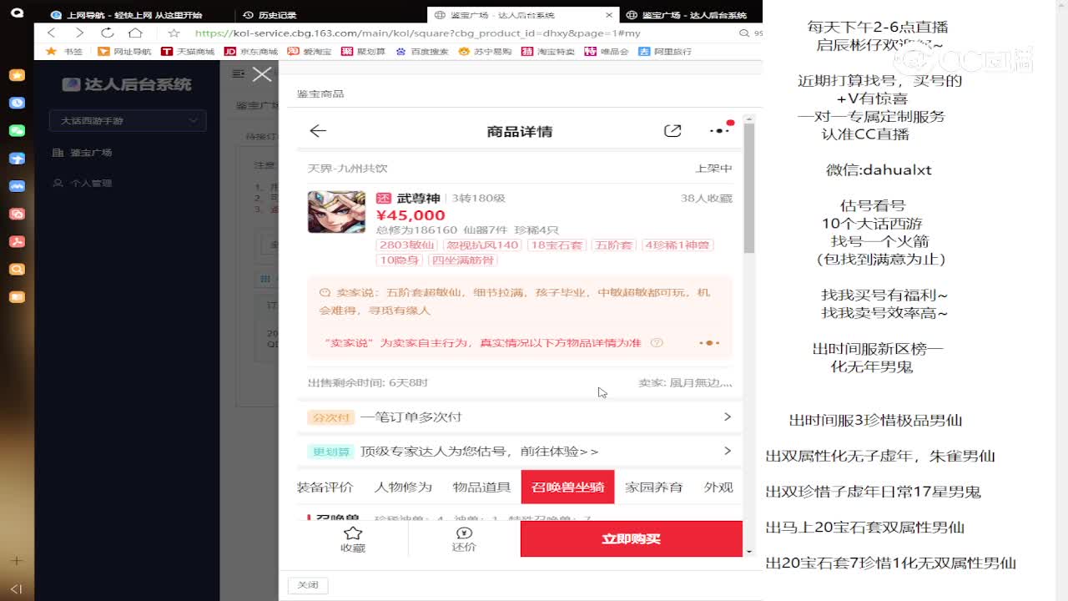Click the 关闭 button at the bottom
Image resolution: width=1068 pixels, height=601 pixels.
point(308,585)
